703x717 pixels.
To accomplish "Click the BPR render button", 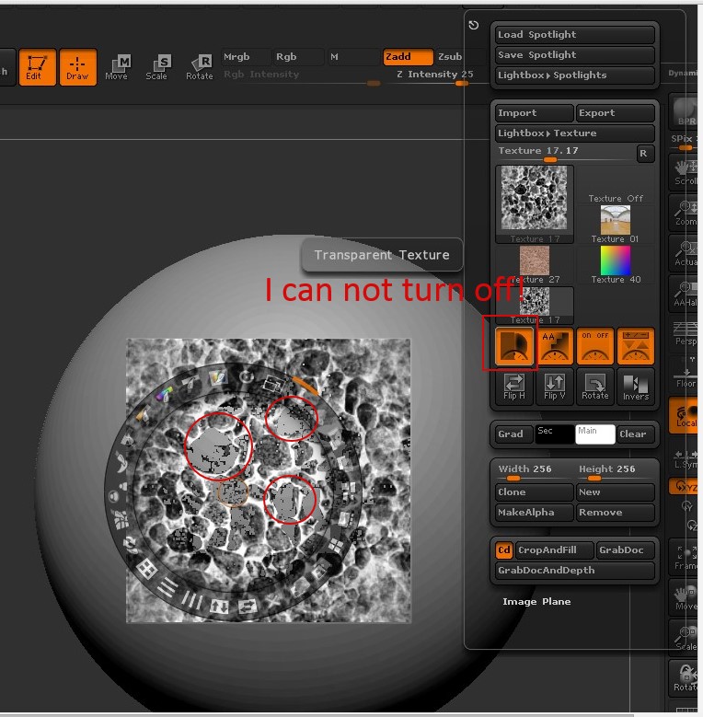I will [x=686, y=112].
